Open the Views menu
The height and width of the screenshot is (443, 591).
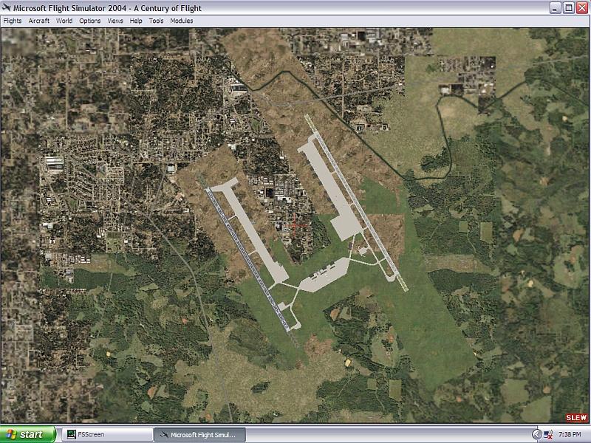click(115, 21)
